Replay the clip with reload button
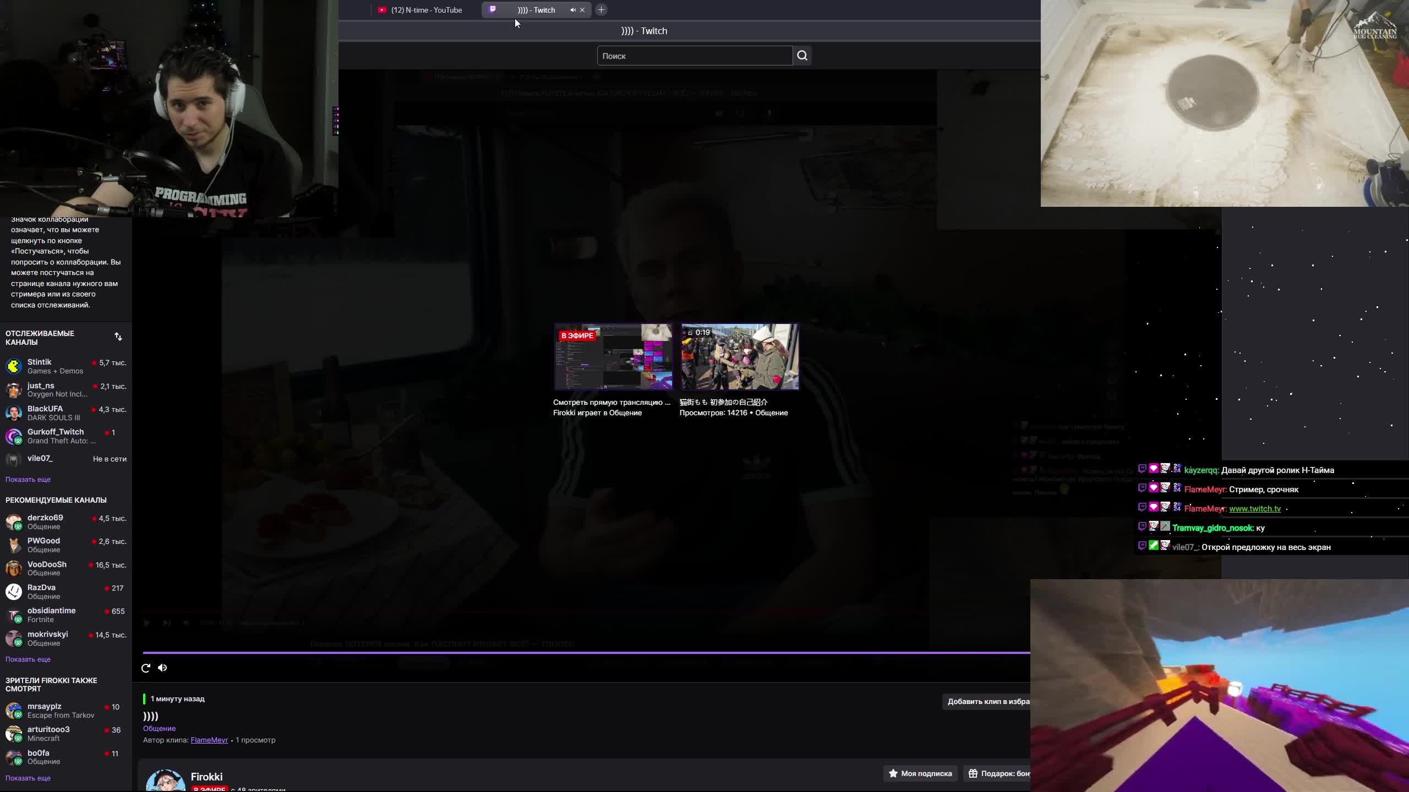Image resolution: width=1409 pixels, height=792 pixels. coord(146,668)
